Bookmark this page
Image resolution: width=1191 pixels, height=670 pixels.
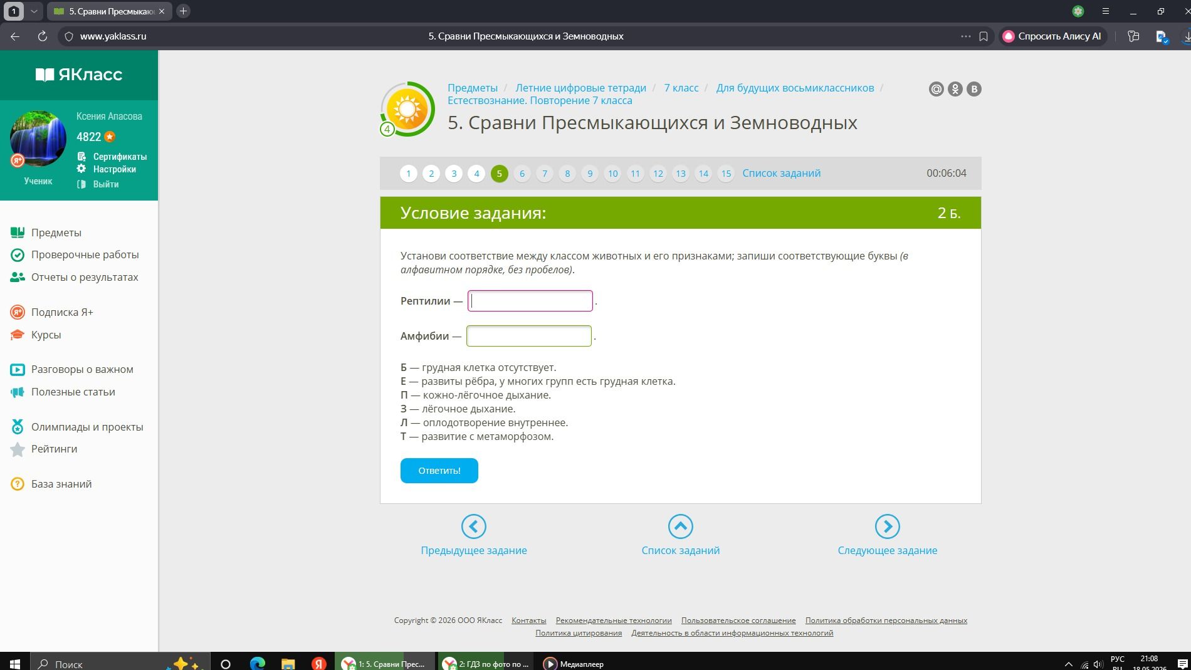coord(984,36)
